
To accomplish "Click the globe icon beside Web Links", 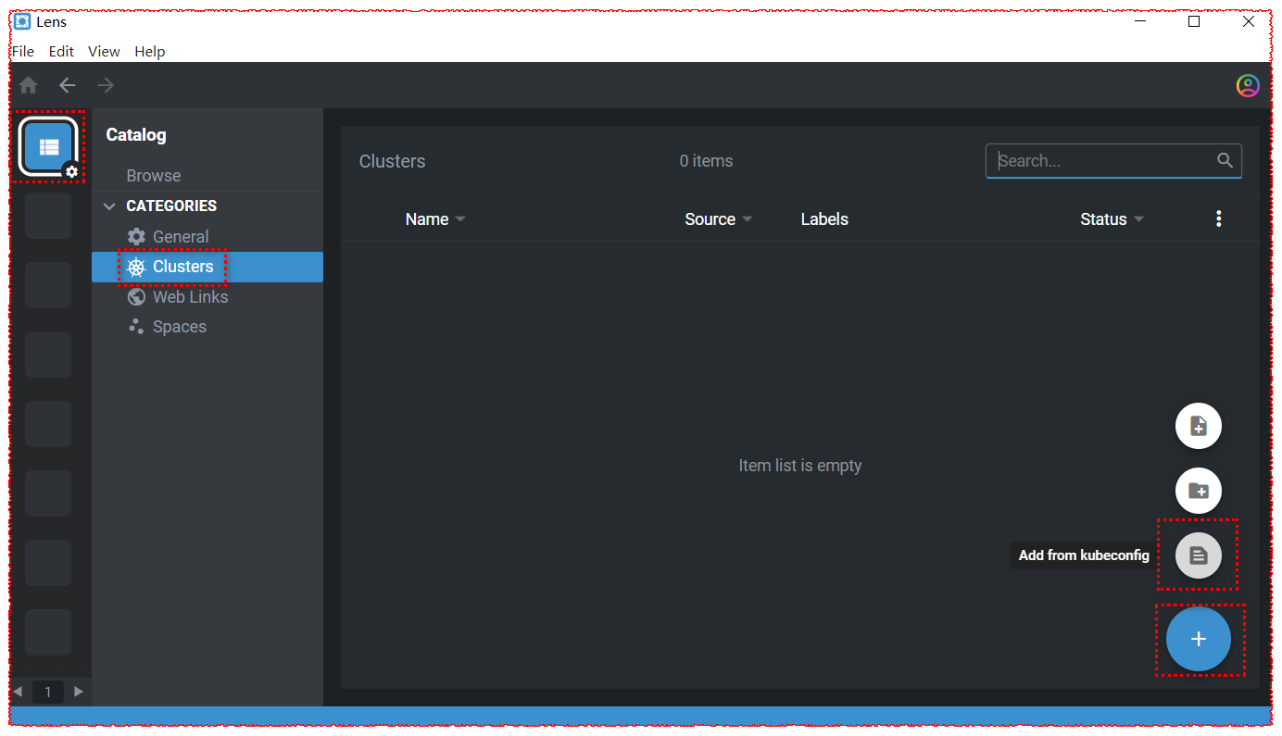I will (136, 297).
